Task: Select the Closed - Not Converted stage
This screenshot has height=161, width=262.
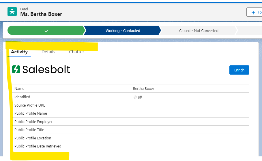Action: click(199, 31)
